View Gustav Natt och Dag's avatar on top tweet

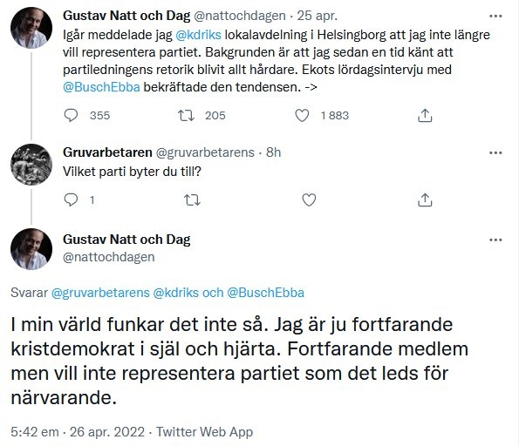[31, 28]
